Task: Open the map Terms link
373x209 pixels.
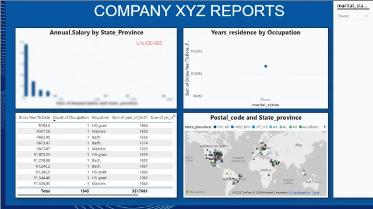Action: (316, 193)
